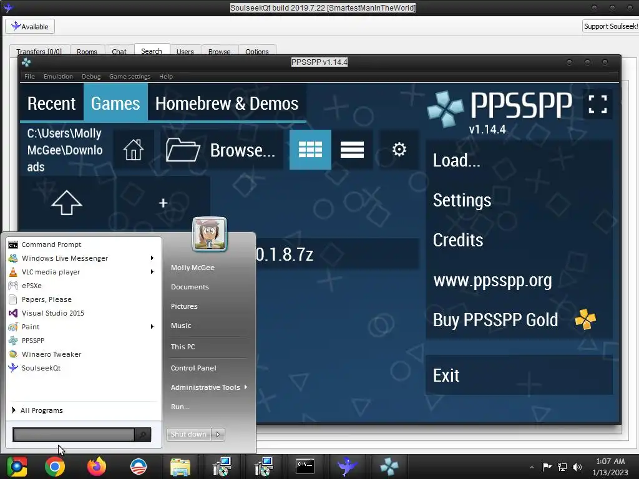Click the Start menu search magnifier button
Image resolution: width=639 pixels, height=479 pixels.
143,435
